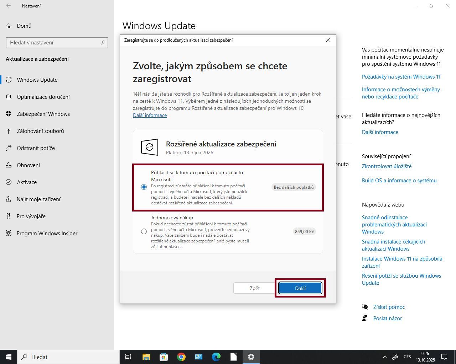Select the Jednorázový nákup radio option

[144, 231]
